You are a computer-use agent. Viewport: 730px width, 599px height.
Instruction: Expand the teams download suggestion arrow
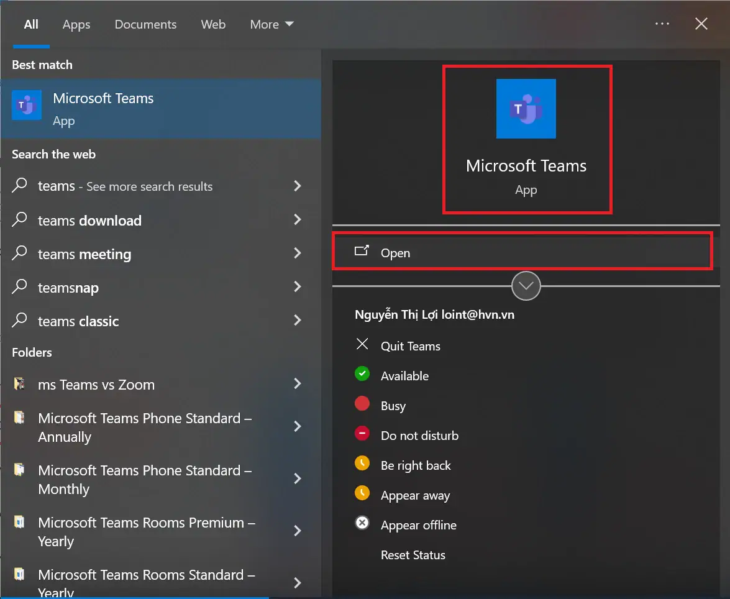pyautogui.click(x=298, y=220)
